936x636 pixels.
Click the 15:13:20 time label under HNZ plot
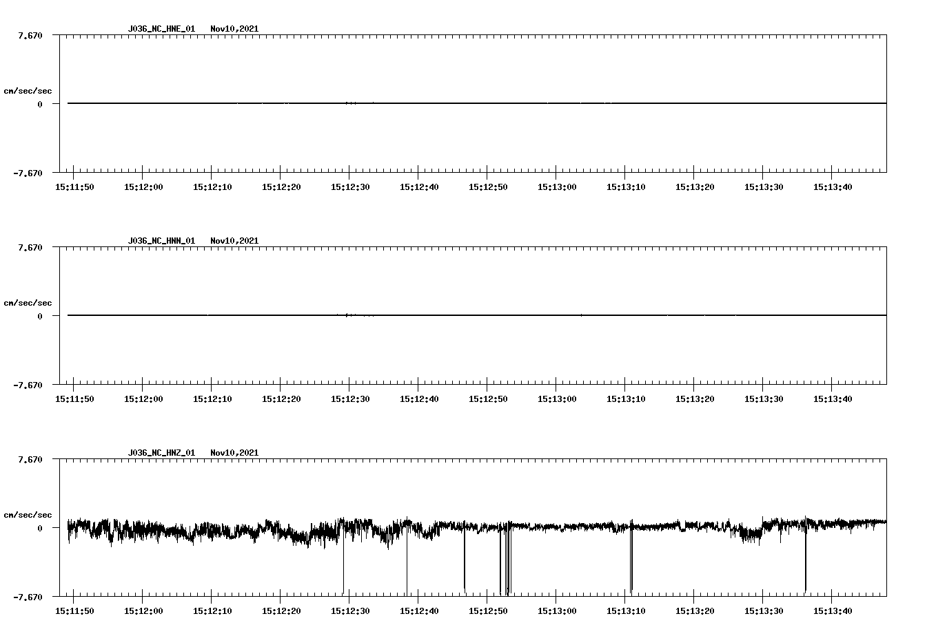(695, 611)
